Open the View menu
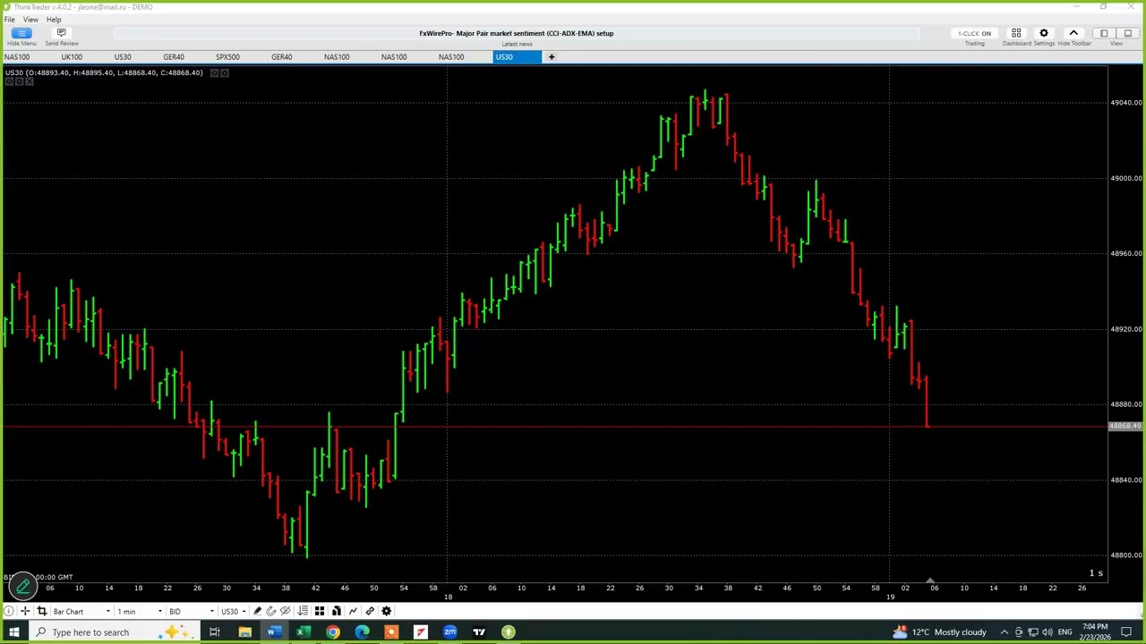The width and height of the screenshot is (1146, 644). 30,20
